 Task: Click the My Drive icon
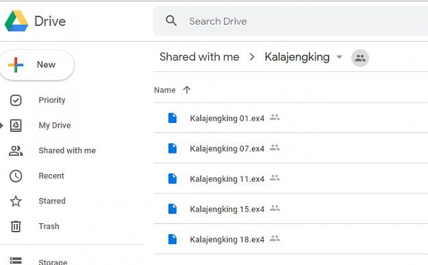pyautogui.click(x=16, y=125)
